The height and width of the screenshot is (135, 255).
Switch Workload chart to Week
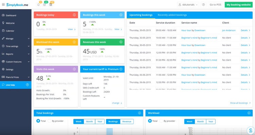point(189,121)
